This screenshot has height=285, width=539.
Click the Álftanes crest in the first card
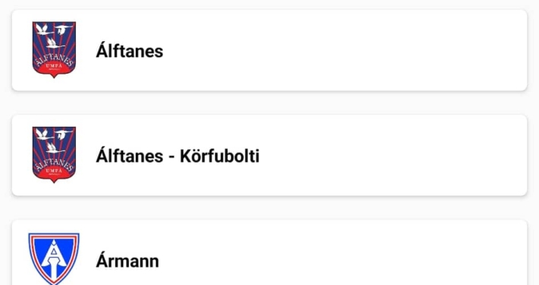54,50
